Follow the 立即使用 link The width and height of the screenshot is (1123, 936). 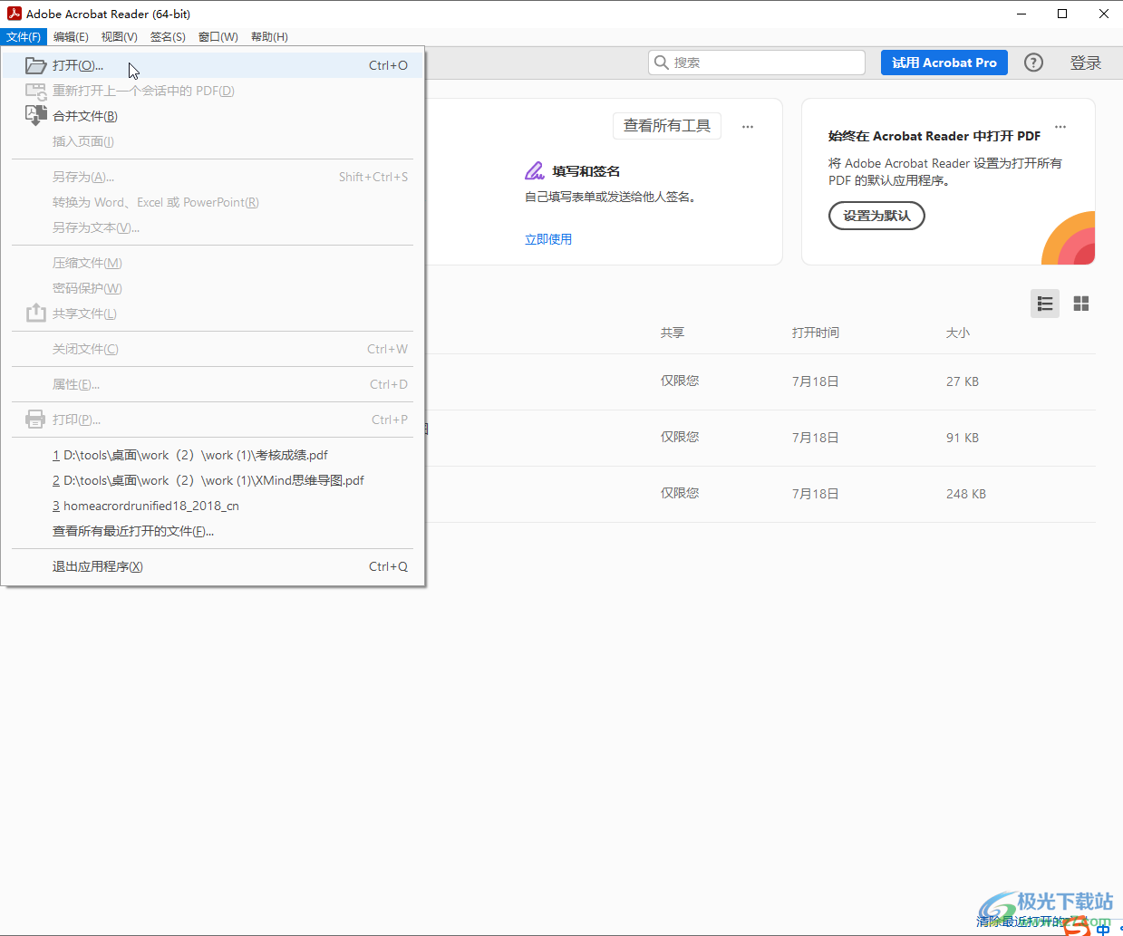pos(548,239)
